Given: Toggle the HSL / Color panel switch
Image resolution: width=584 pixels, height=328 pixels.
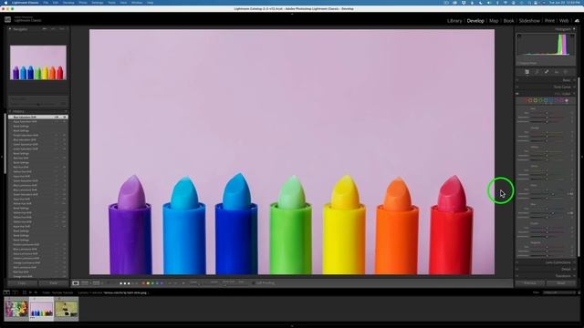Looking at the screenshot, I should pos(517,94).
